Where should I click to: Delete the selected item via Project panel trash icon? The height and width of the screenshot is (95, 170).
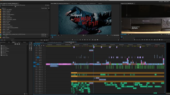pyautogui.click(x=48, y=40)
